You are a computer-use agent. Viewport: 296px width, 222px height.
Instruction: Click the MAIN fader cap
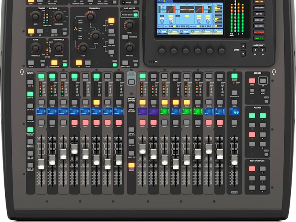pos(234,160)
